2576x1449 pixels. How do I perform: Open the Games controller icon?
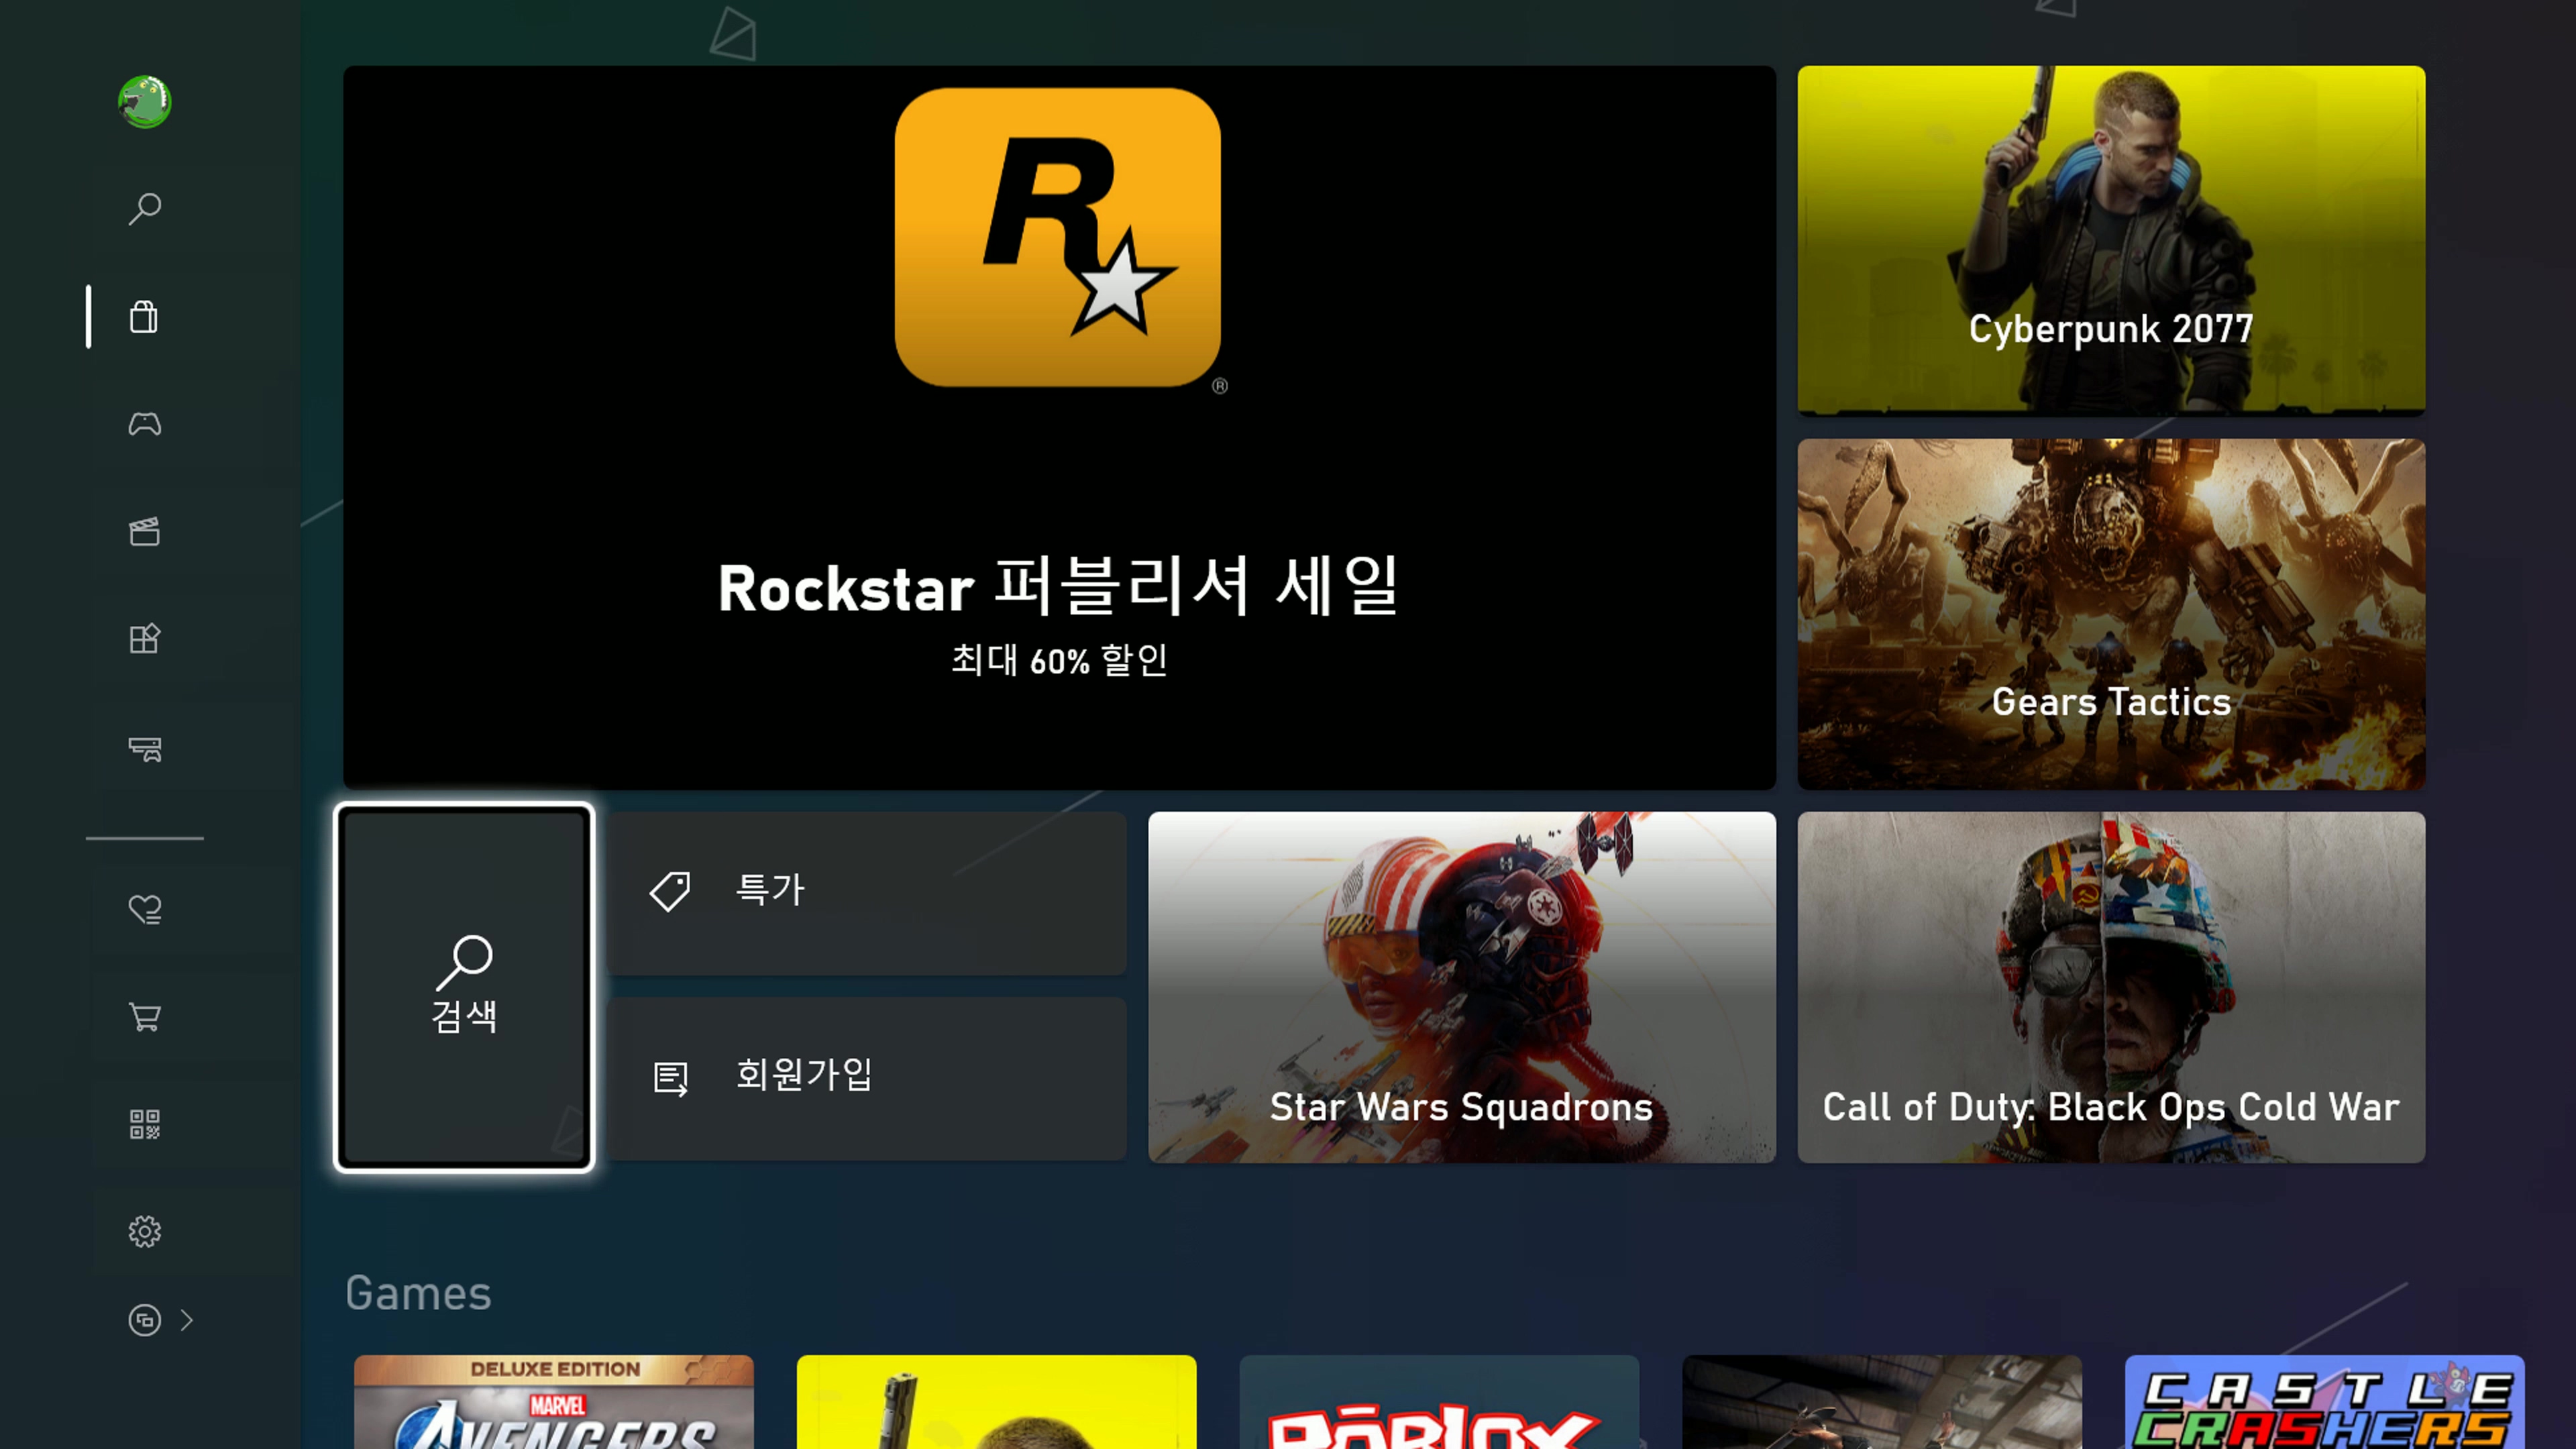pyautogui.click(x=145, y=424)
